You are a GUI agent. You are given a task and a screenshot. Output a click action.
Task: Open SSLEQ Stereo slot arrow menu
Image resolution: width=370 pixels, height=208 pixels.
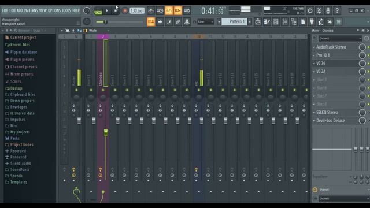click(314, 113)
